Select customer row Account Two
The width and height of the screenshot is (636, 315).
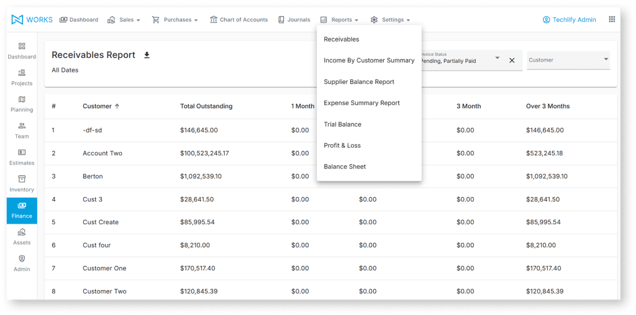331,153
